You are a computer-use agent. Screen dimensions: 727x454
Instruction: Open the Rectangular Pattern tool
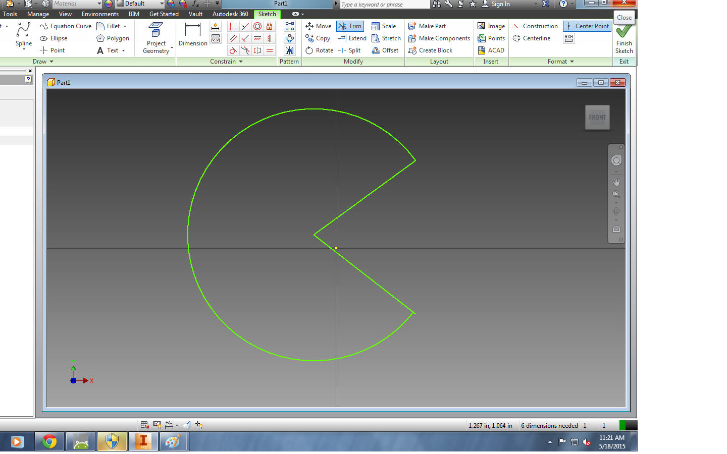coord(289,26)
